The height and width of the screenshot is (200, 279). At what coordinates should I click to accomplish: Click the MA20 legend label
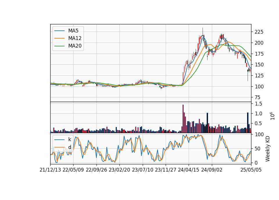click(75, 46)
